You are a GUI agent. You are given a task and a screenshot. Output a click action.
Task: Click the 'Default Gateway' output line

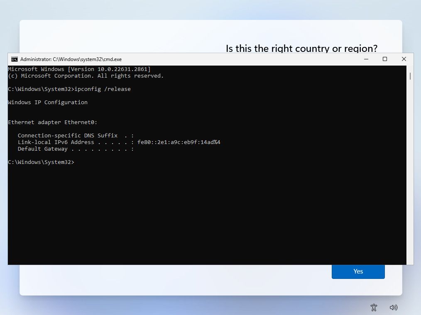(76, 149)
